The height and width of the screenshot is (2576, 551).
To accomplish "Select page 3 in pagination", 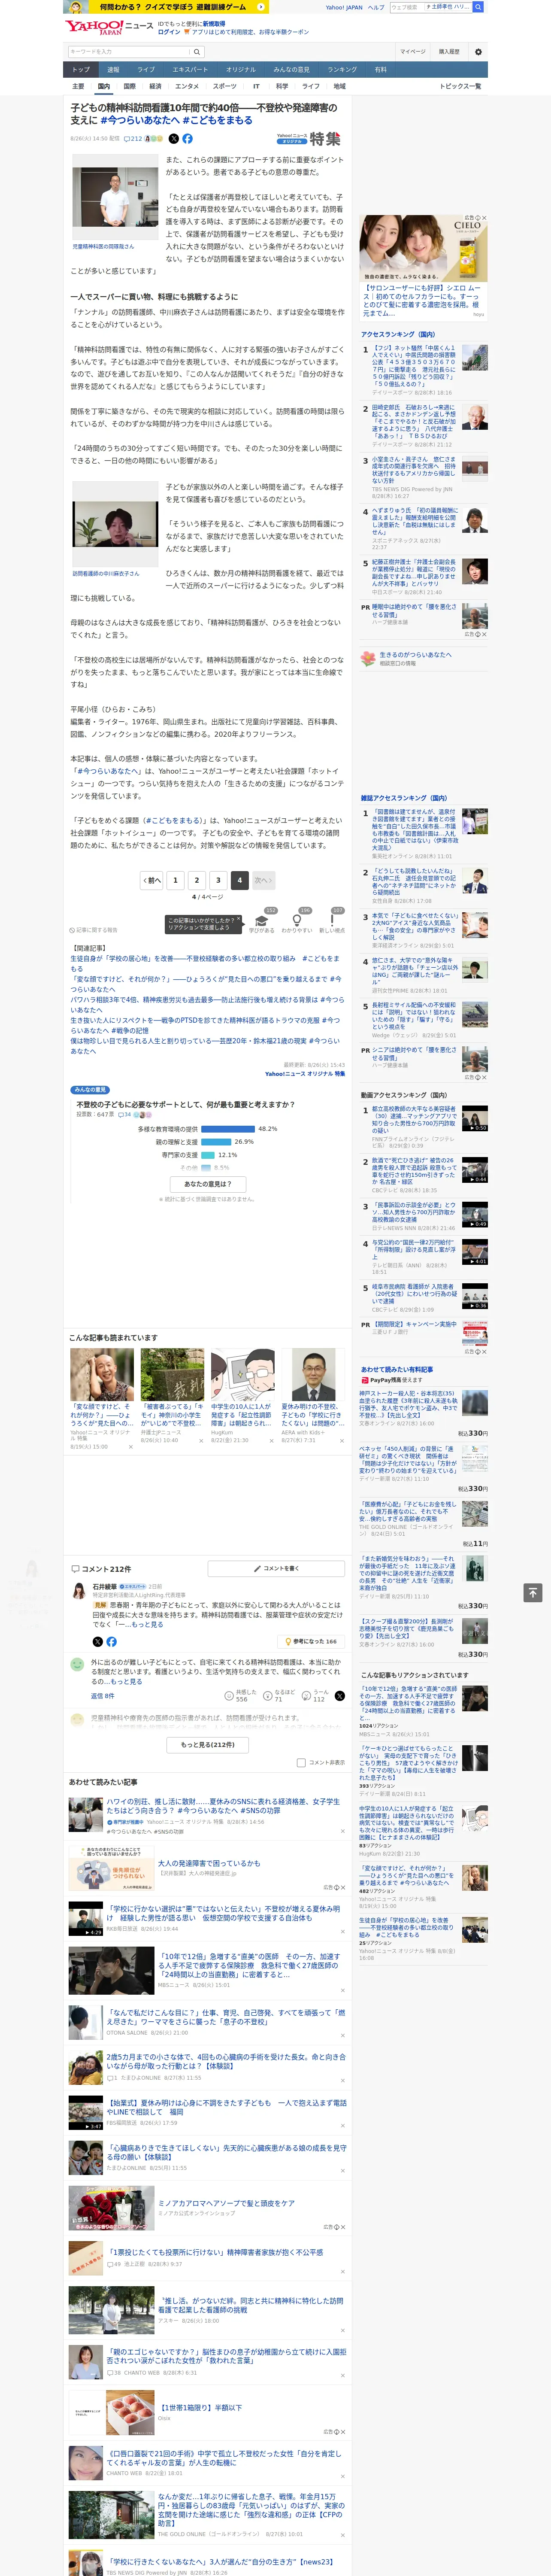I will pos(217,880).
